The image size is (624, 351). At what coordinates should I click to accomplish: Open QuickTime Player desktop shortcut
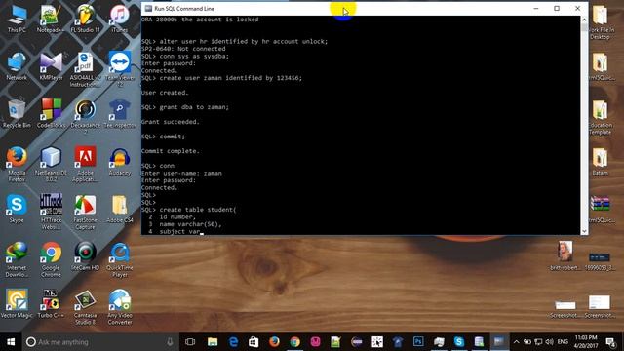119,259
